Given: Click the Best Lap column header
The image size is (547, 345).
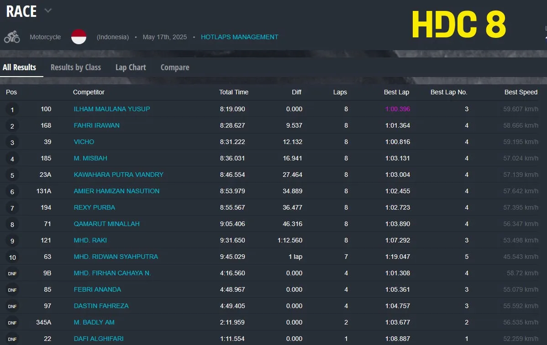Looking at the screenshot, I should click(397, 92).
